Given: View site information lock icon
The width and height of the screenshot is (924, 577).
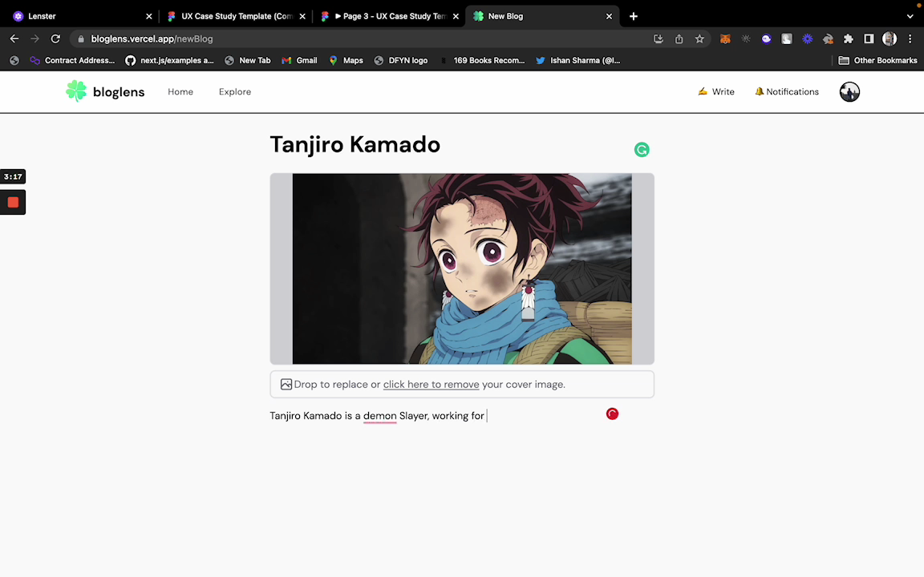Looking at the screenshot, I should pos(81,38).
